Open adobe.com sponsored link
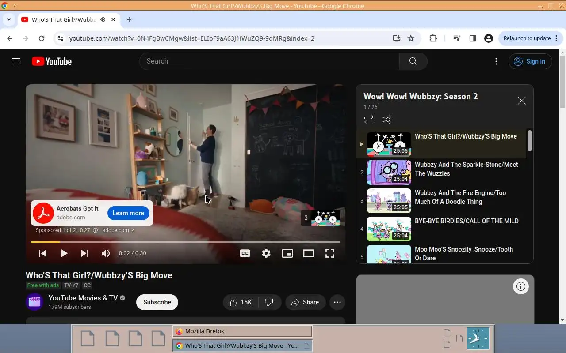 (119, 230)
